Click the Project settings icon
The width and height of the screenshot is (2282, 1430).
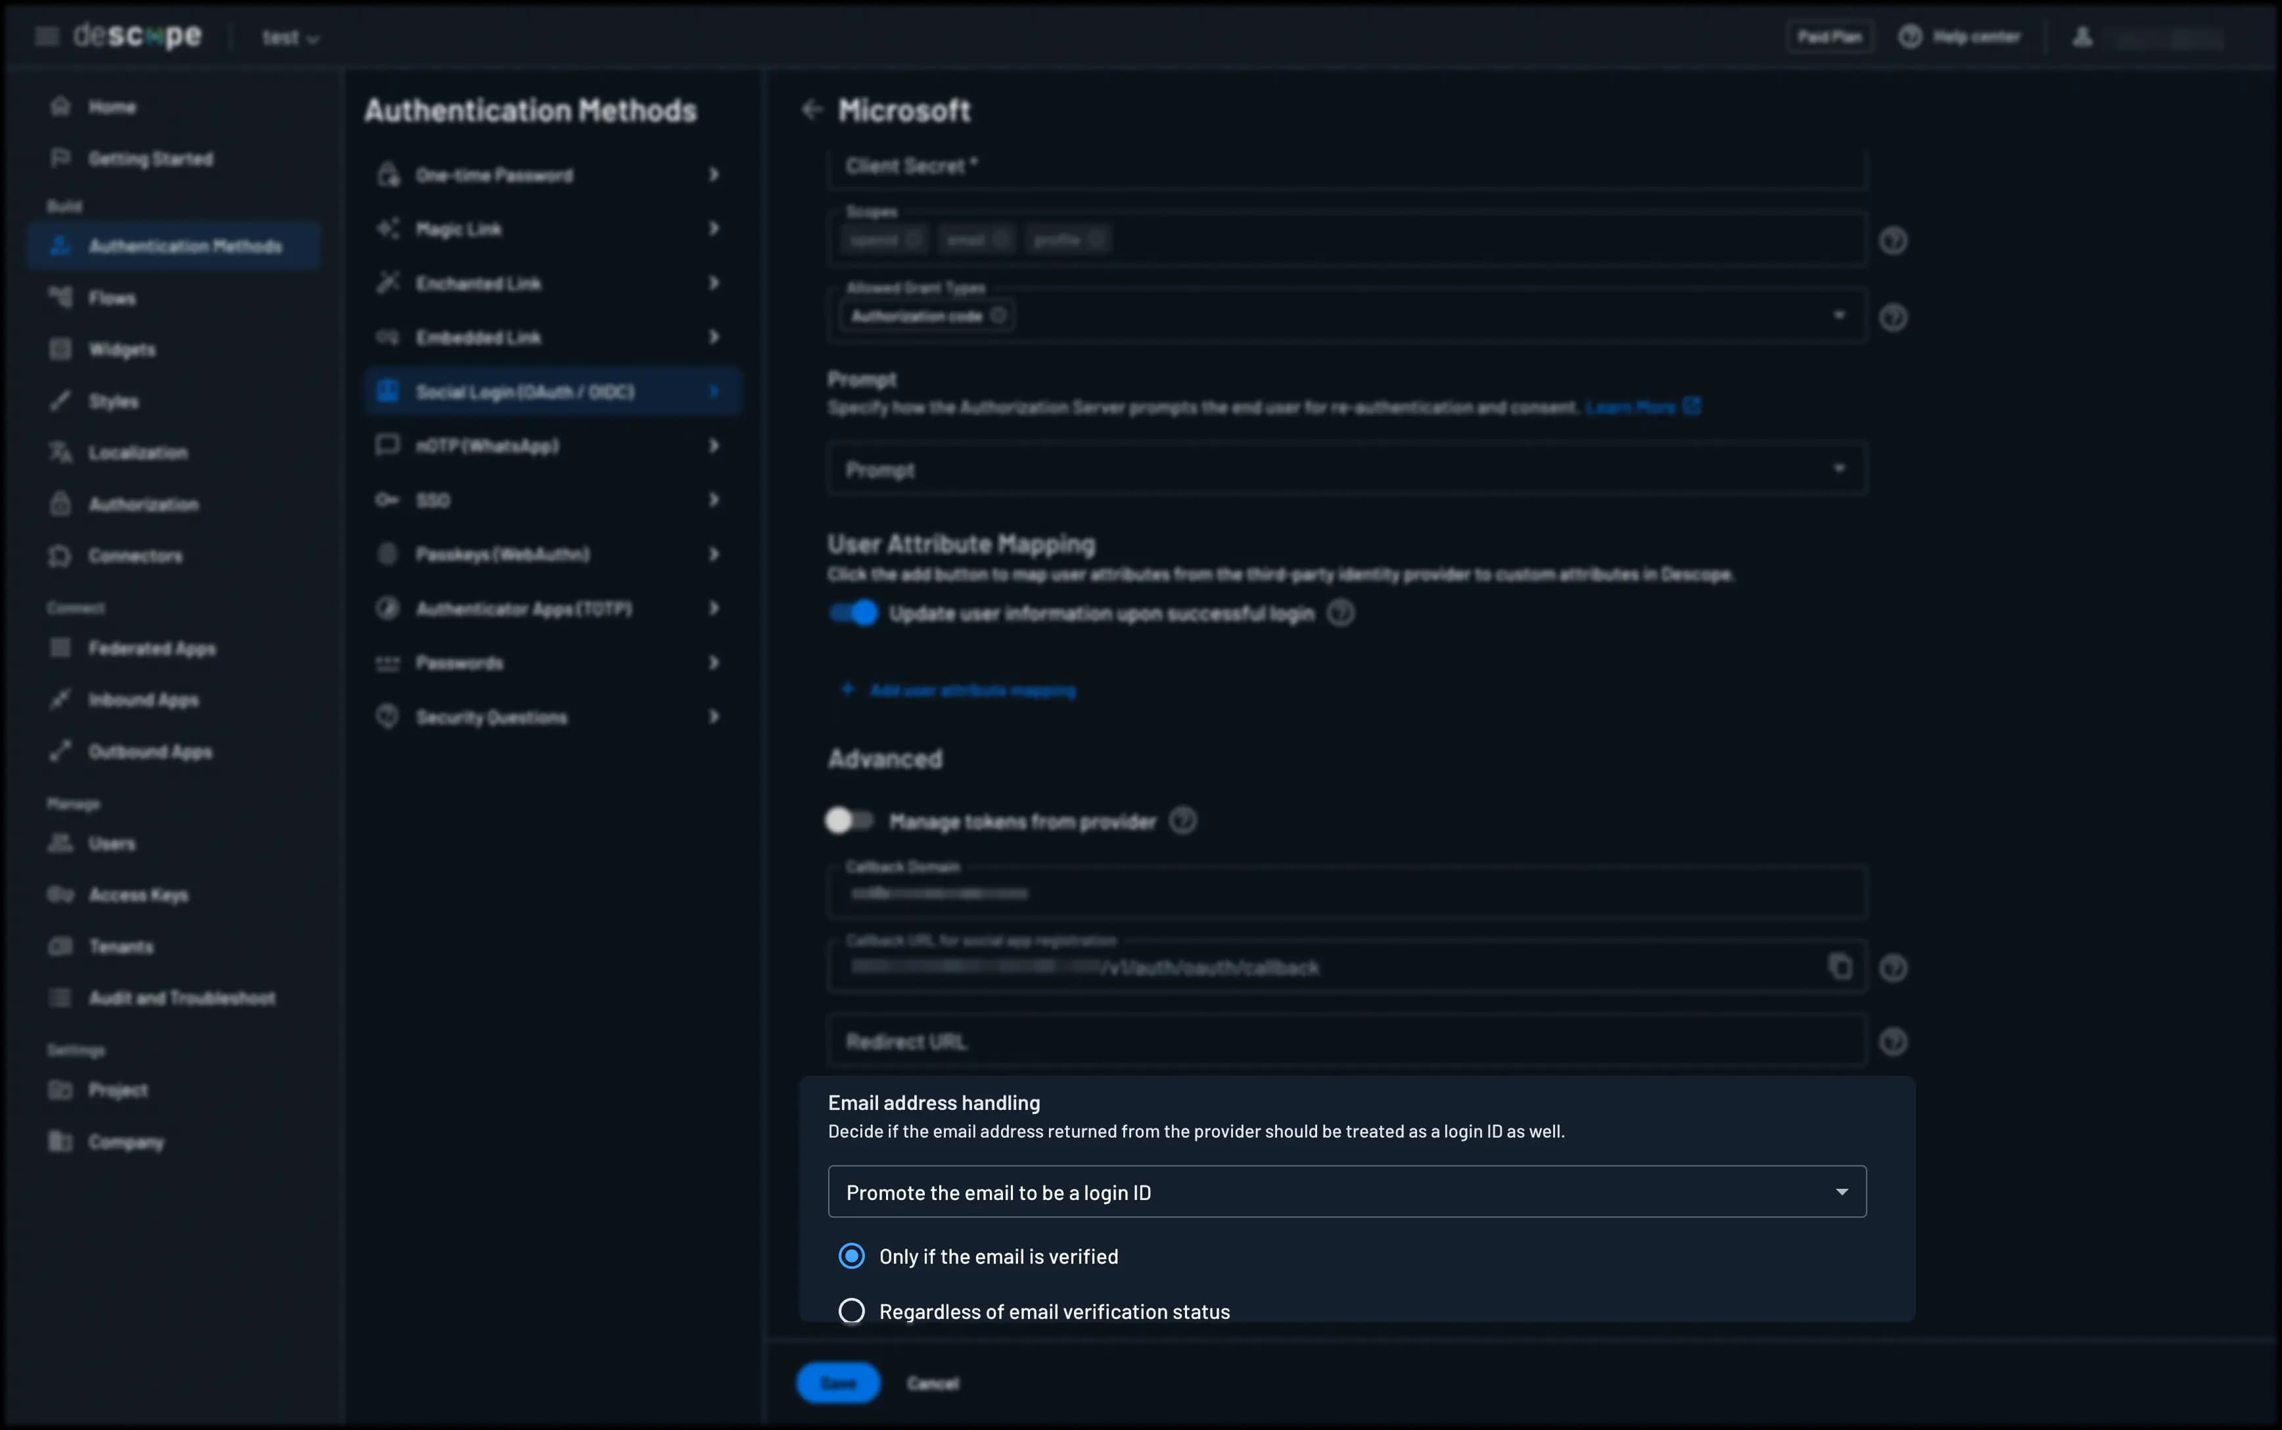[x=60, y=1090]
